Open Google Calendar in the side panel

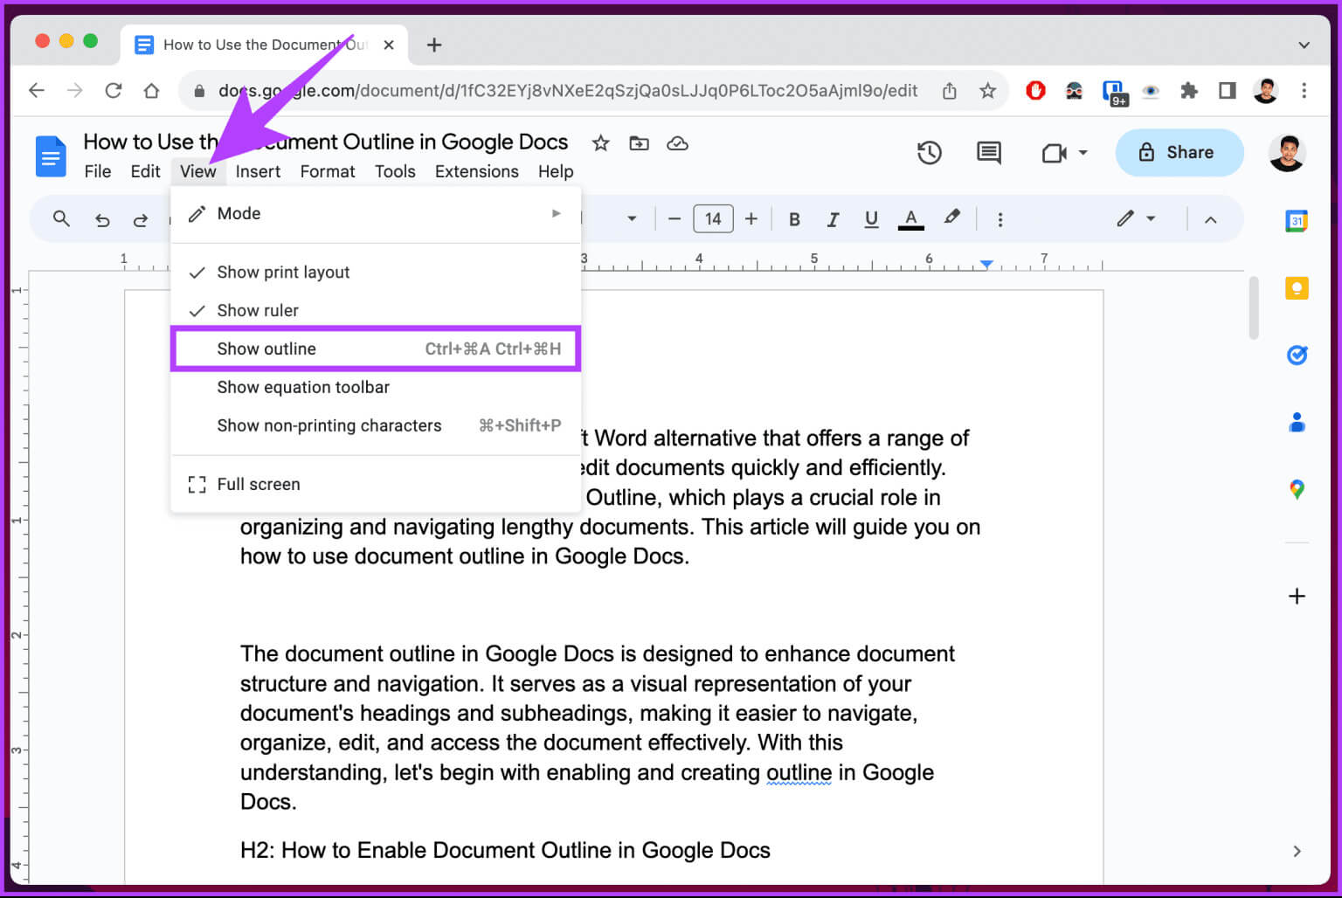[1297, 221]
